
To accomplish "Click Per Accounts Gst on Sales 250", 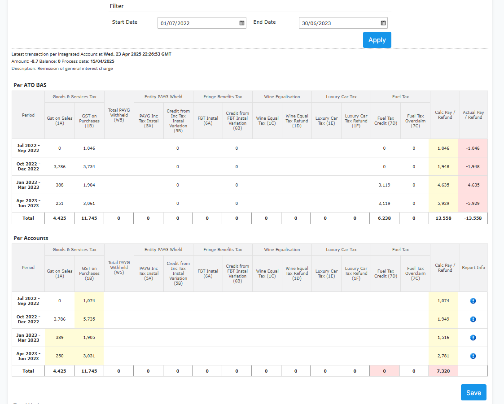I will (59, 356).
